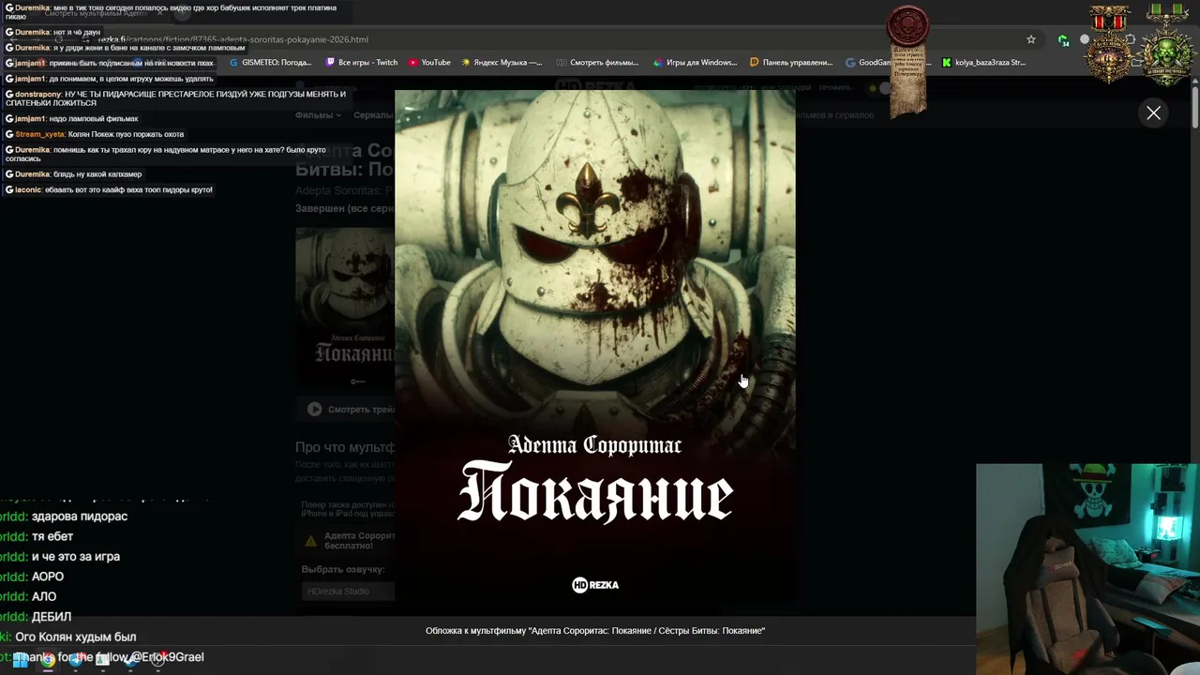The width and height of the screenshot is (1200, 675).
Task: Open the Панель управлени... bookmark
Action: click(x=791, y=63)
